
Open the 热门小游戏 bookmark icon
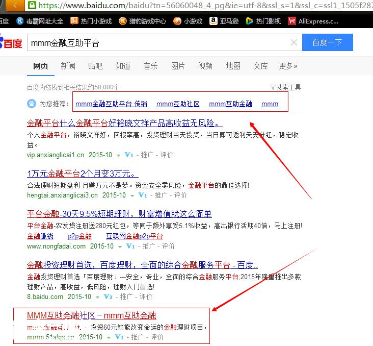tap(74, 21)
